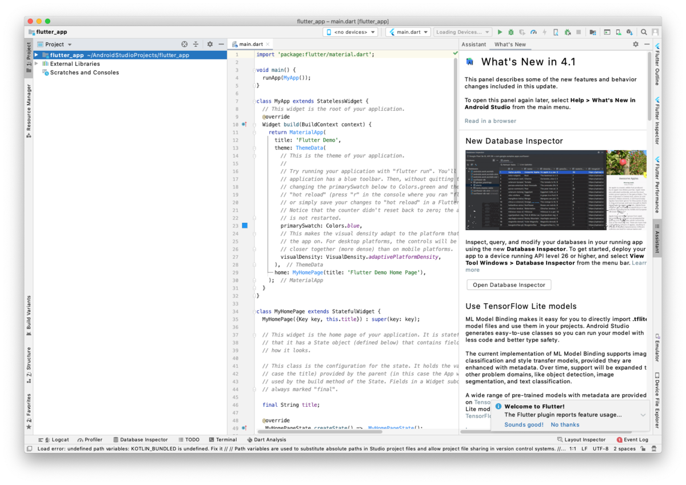
Task: Open Project panel gear settings
Action: 210,44
